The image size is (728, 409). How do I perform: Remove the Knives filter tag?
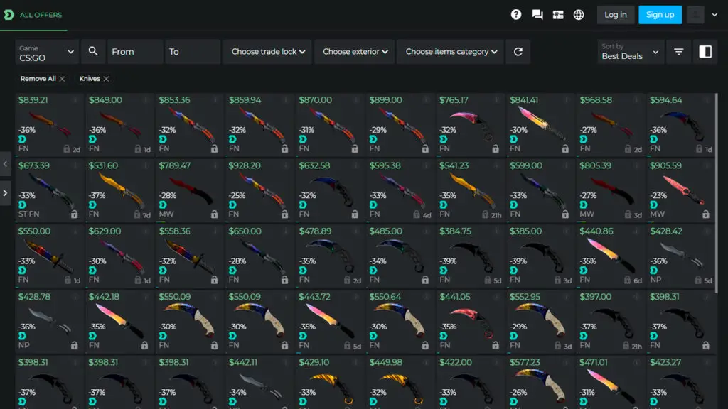(x=107, y=79)
